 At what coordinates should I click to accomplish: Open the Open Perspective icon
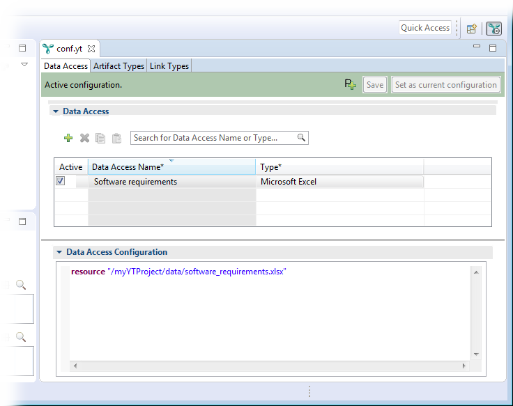[471, 29]
